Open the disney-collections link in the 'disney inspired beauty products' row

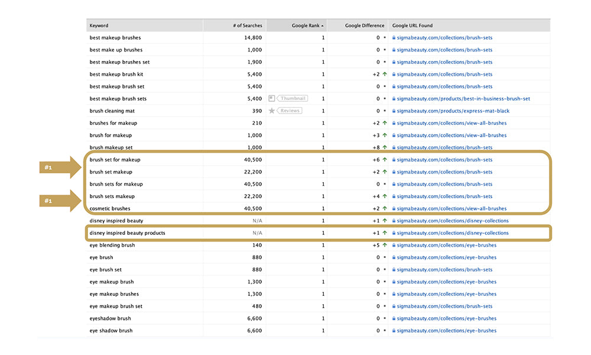(x=452, y=233)
